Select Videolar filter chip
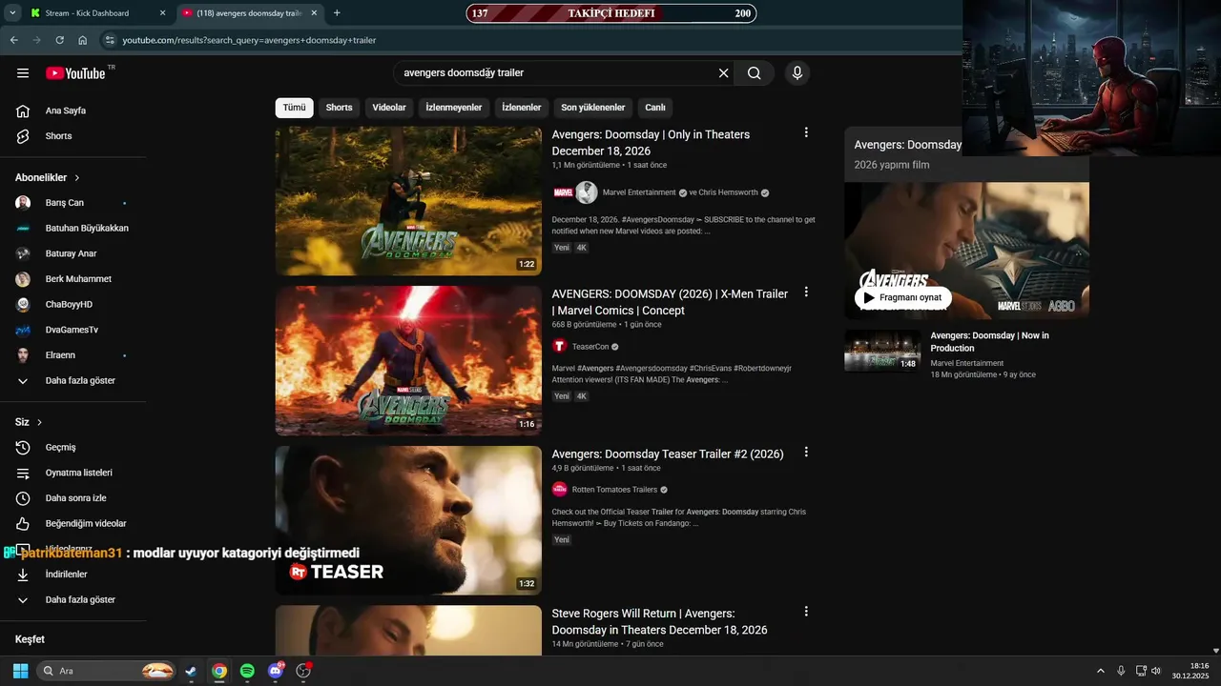This screenshot has width=1221, height=686. click(x=389, y=108)
